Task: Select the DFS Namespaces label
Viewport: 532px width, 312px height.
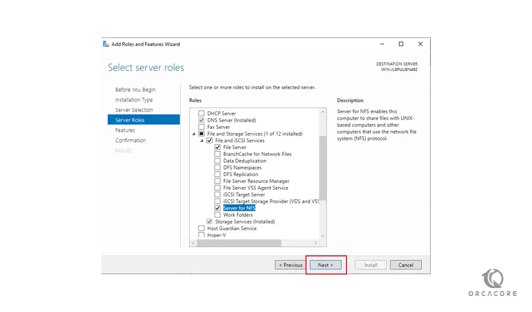Action: click(x=242, y=168)
